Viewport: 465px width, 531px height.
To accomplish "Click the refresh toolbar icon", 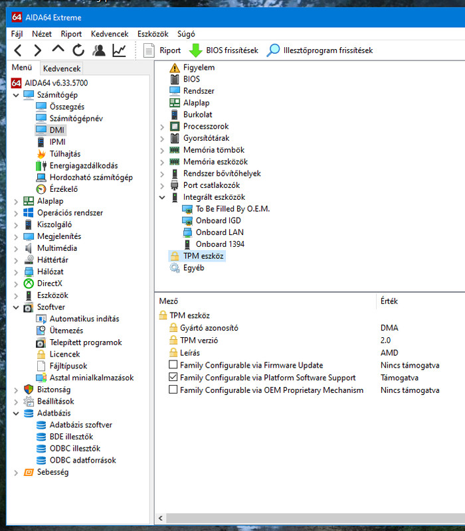I will pos(78,50).
